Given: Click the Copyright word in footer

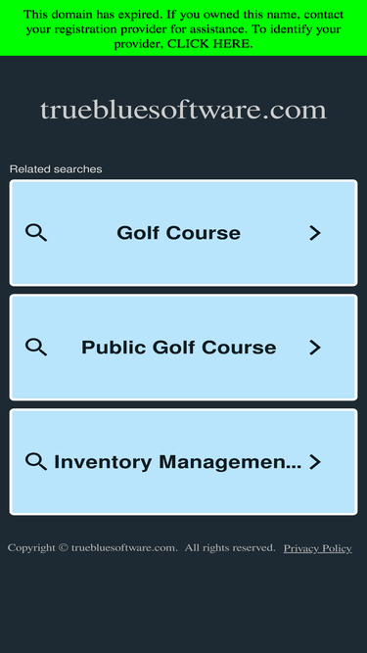Looking at the screenshot, I should (x=31, y=548).
